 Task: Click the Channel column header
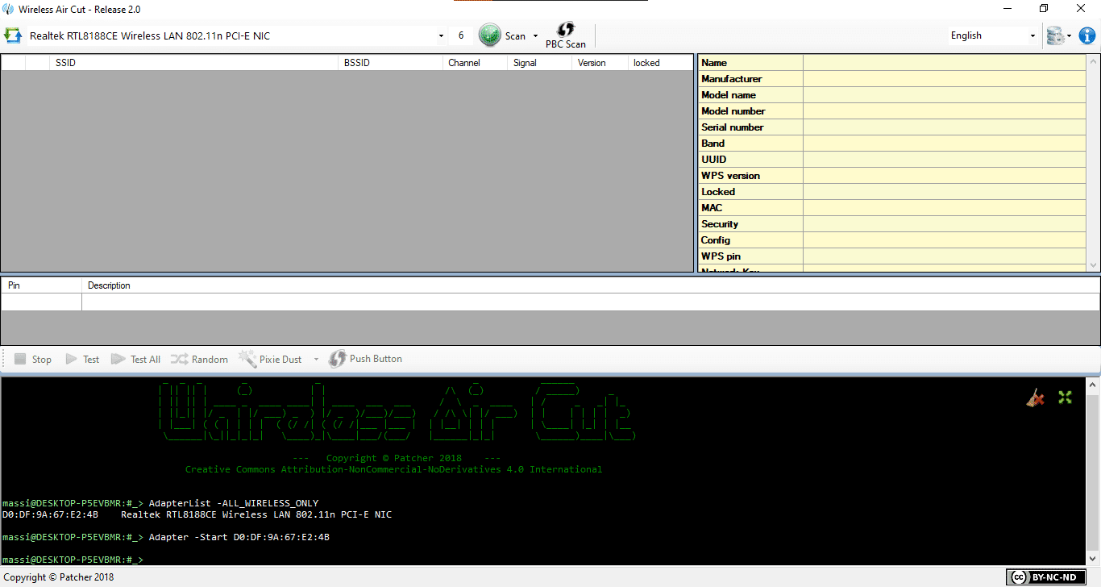coord(476,63)
